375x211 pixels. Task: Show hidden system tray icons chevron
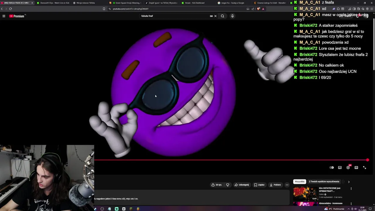pos(349,209)
